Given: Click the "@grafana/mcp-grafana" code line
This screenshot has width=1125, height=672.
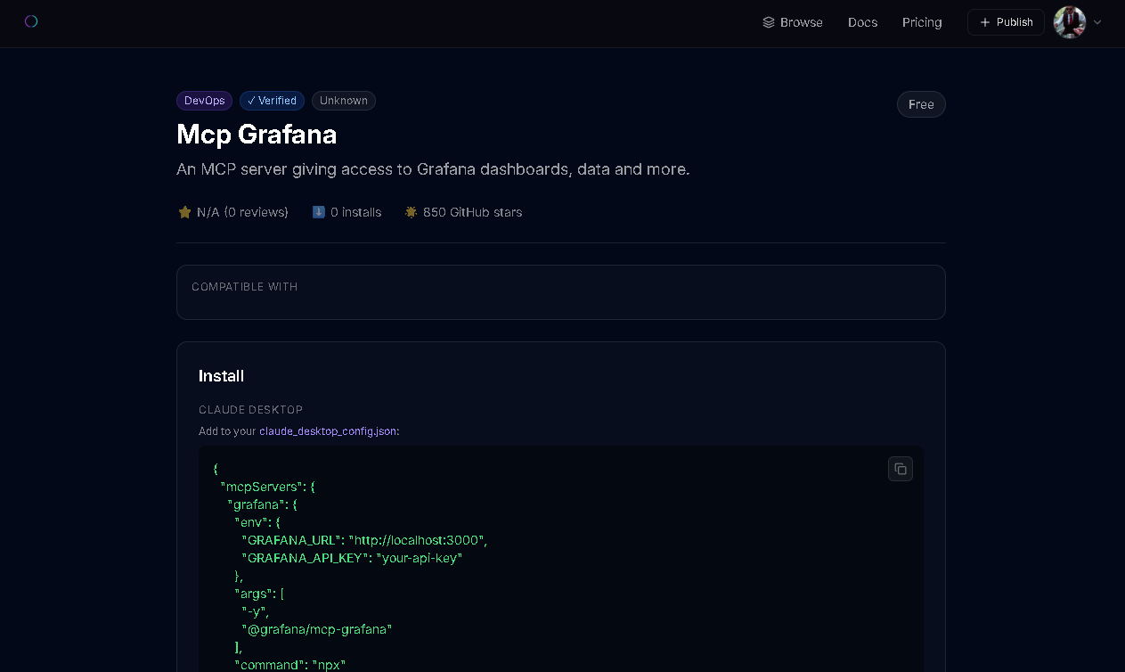Looking at the screenshot, I should pyautogui.click(x=317, y=629).
